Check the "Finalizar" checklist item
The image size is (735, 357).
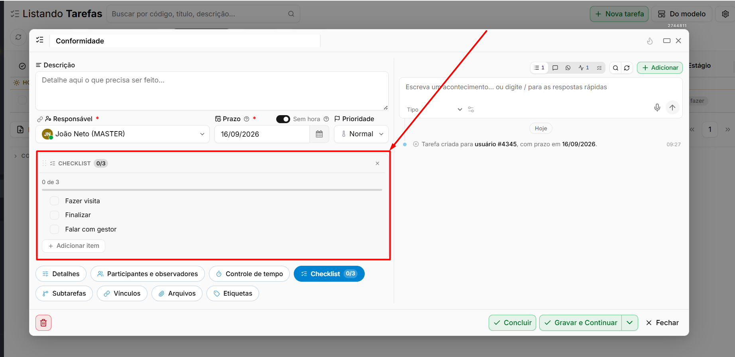pos(55,215)
